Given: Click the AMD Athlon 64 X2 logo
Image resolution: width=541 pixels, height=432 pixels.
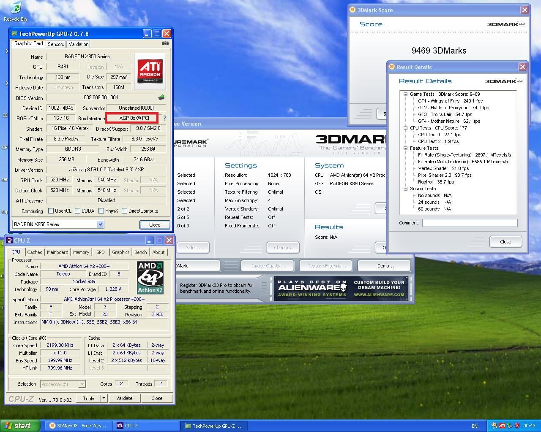Looking at the screenshot, I should click(x=150, y=277).
